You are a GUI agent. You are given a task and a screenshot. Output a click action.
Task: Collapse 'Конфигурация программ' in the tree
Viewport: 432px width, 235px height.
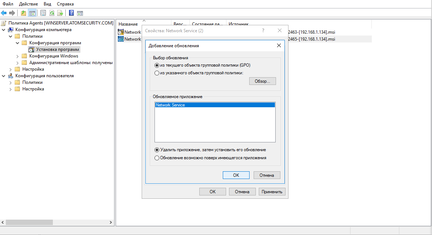point(17,42)
